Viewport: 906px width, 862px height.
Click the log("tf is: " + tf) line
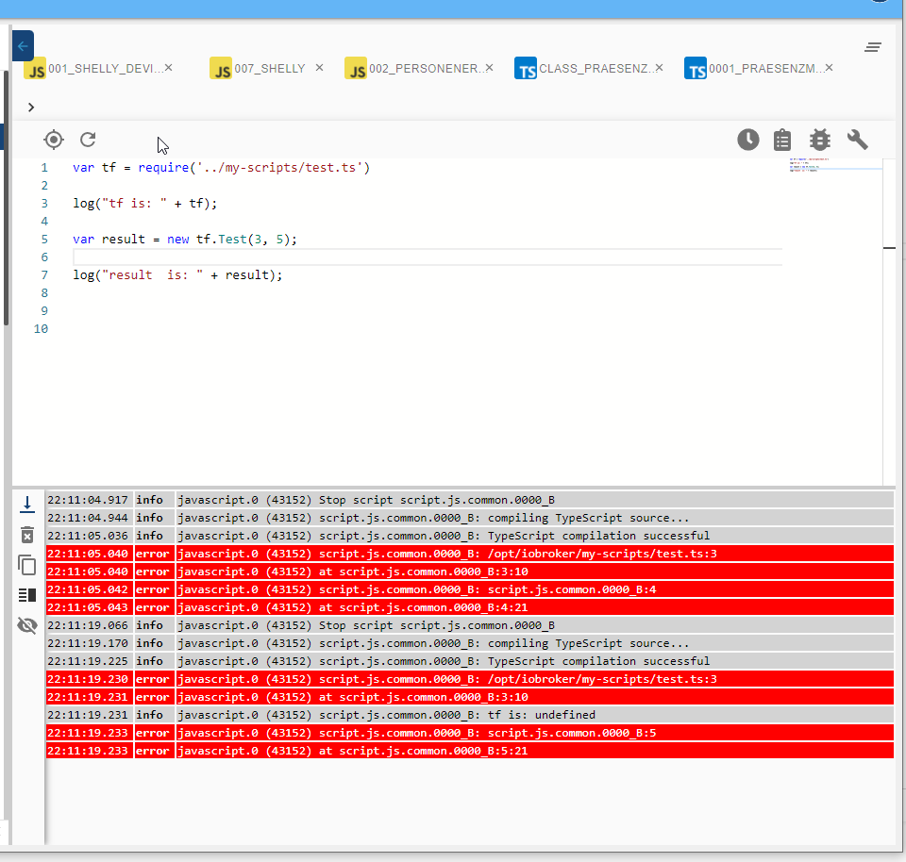coord(145,203)
